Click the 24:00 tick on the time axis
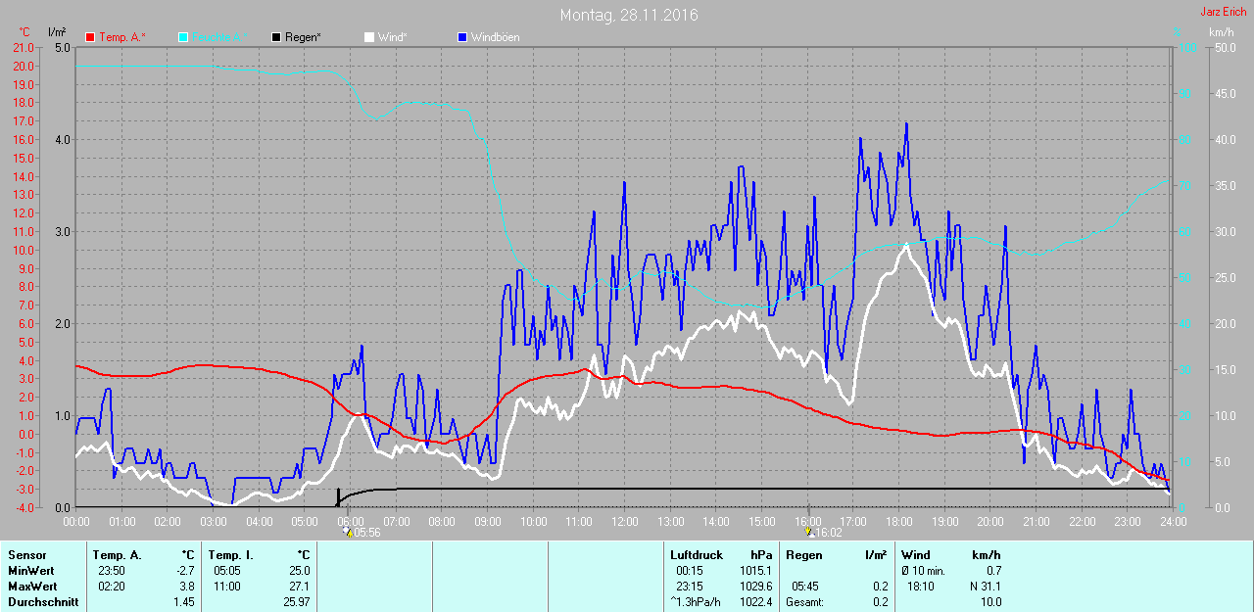1254x612 pixels. click(1174, 522)
